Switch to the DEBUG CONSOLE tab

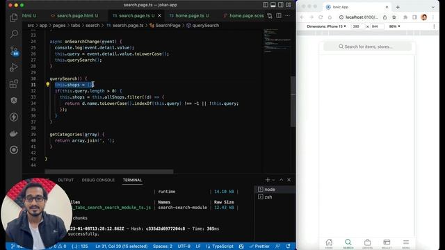coord(98,180)
